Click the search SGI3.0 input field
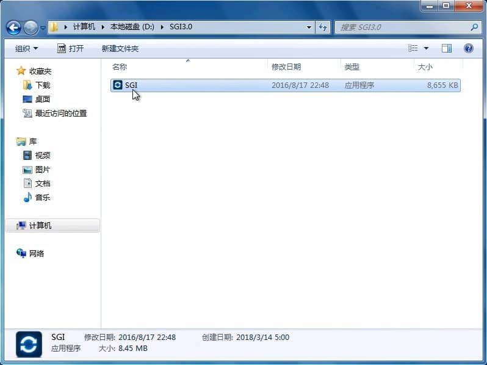The height and width of the screenshot is (365, 487). (403, 27)
